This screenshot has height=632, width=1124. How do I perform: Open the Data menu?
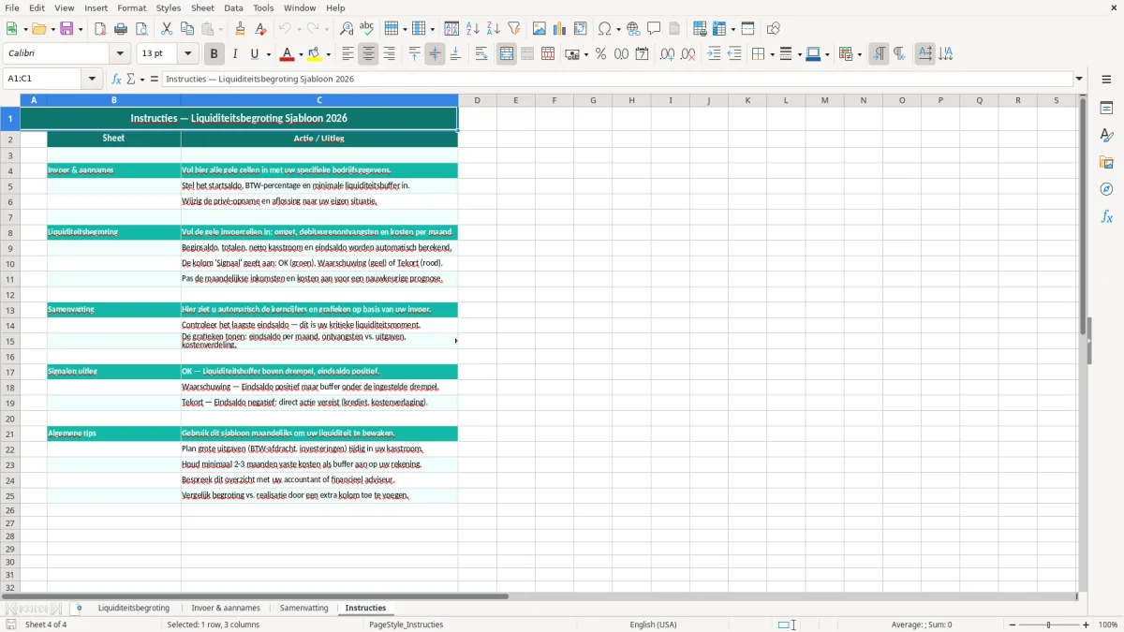pos(233,7)
